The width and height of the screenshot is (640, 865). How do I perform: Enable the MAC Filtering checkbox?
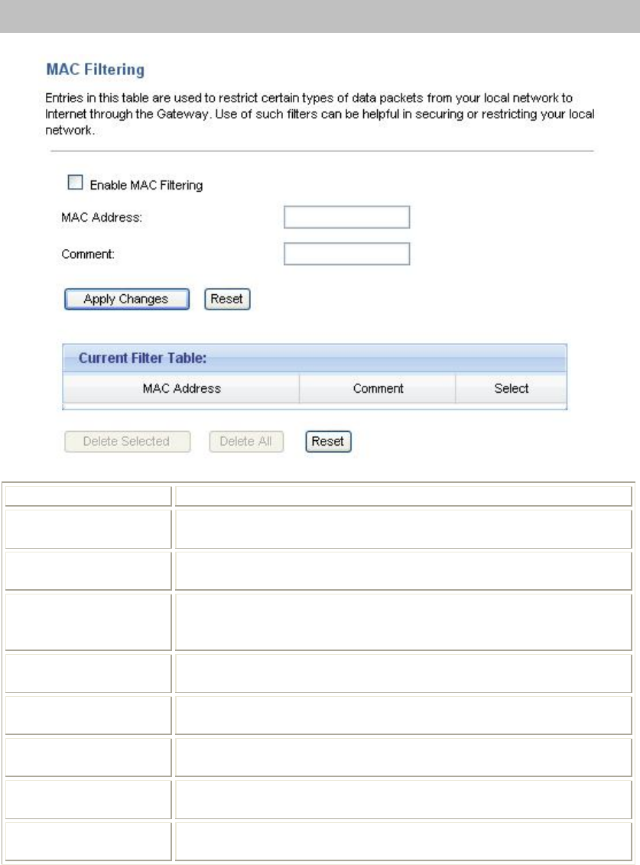point(74,183)
